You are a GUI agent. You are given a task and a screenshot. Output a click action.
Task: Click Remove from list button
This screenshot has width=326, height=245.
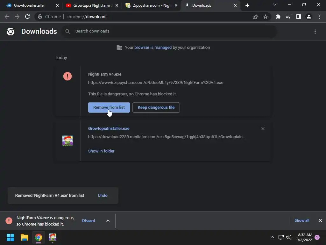point(109,108)
